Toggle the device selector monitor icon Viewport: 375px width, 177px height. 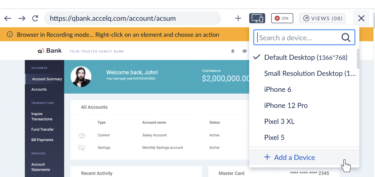[257, 18]
